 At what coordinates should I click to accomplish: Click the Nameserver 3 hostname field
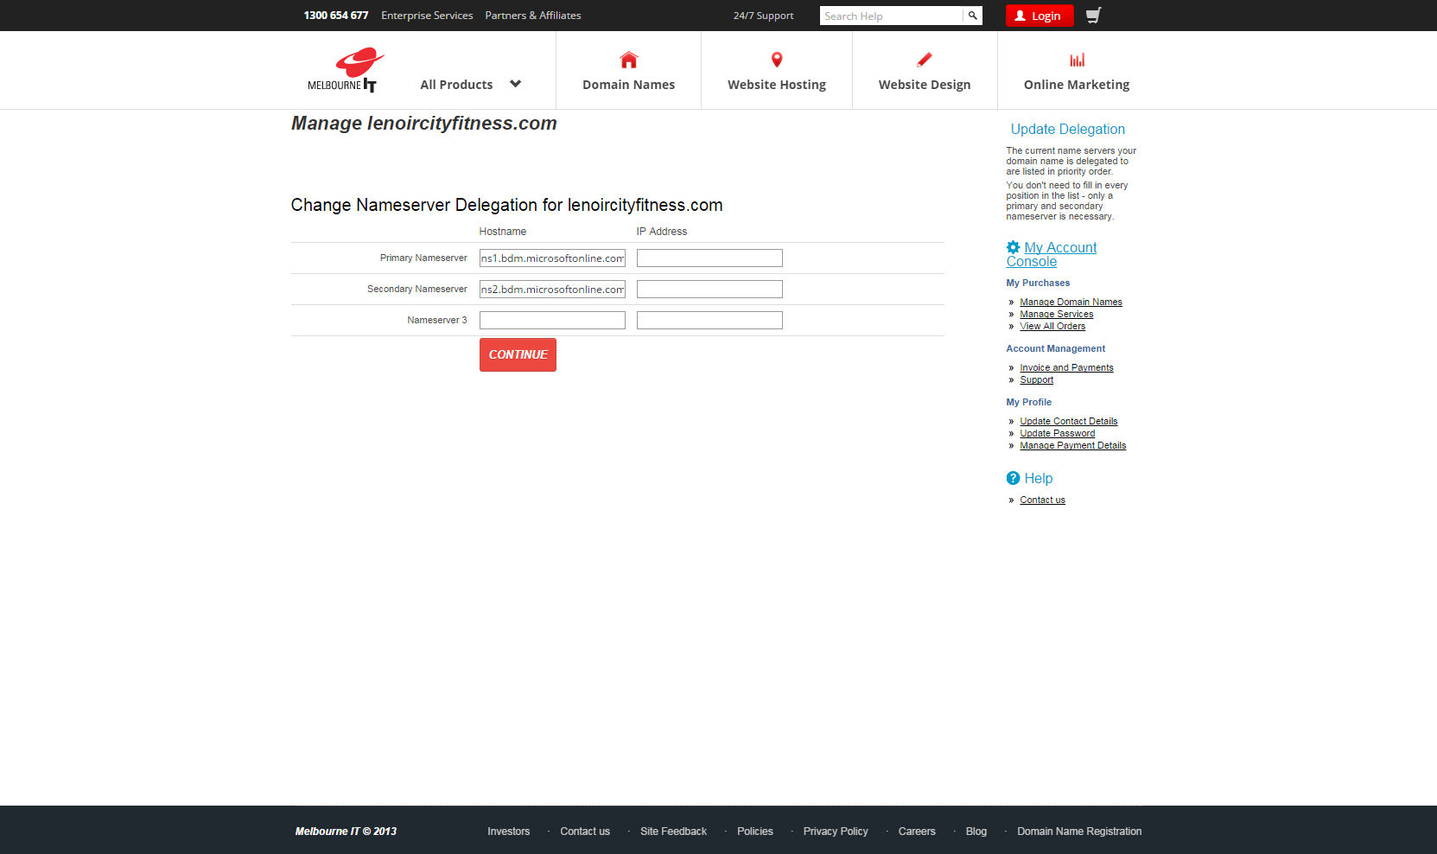tap(552, 321)
